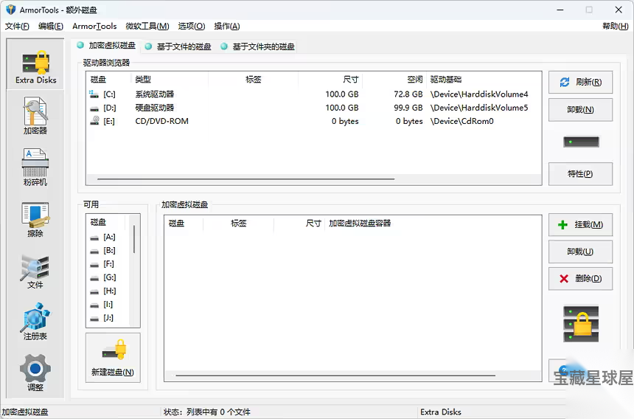Click the 卸载(N) unmount button
The height and width of the screenshot is (419, 634).
coord(580,110)
